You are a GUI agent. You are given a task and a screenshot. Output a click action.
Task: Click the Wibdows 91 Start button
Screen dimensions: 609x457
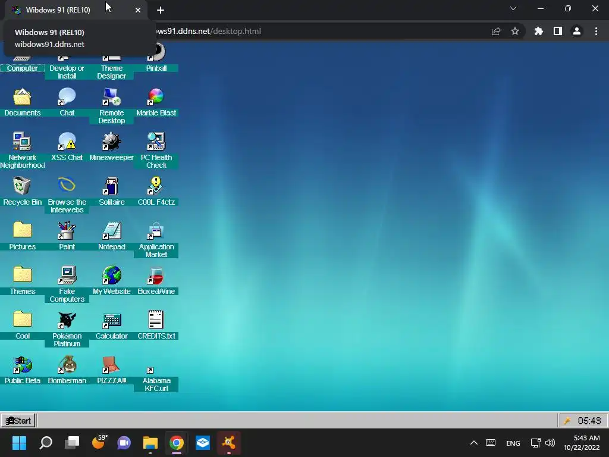18,421
